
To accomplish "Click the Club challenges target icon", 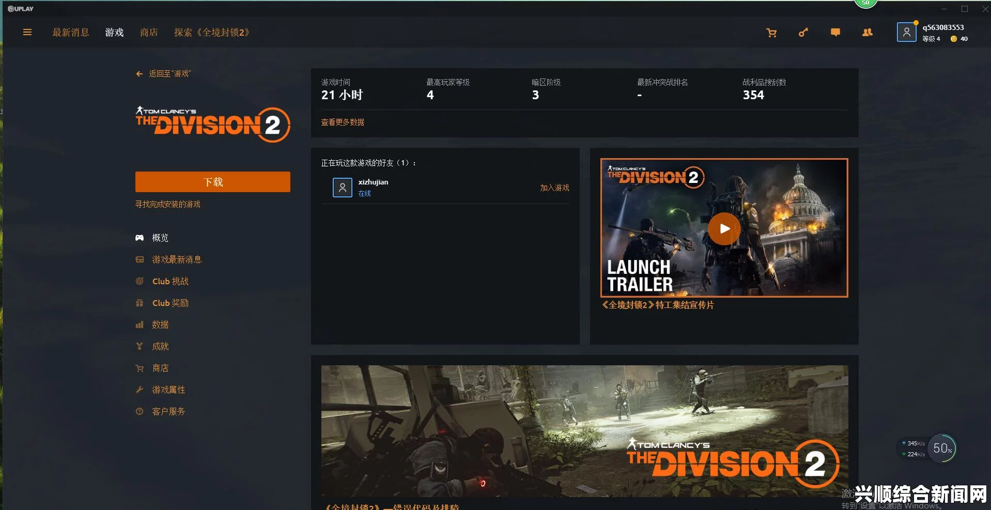I will 140,281.
